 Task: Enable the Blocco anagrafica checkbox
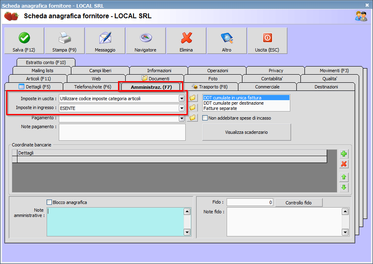pyautogui.click(x=49, y=202)
